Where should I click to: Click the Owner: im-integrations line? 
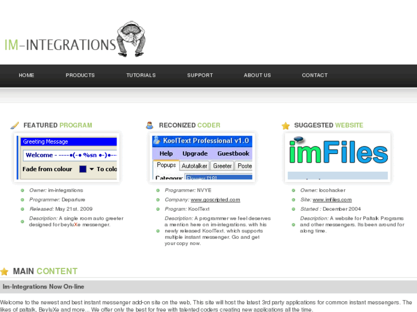tap(56, 191)
